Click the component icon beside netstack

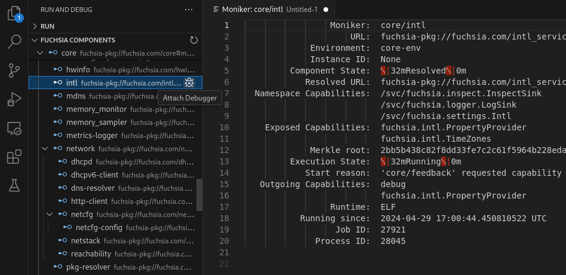63,241
